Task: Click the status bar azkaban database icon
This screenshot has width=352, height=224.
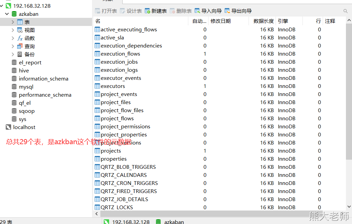Action: 158,222
